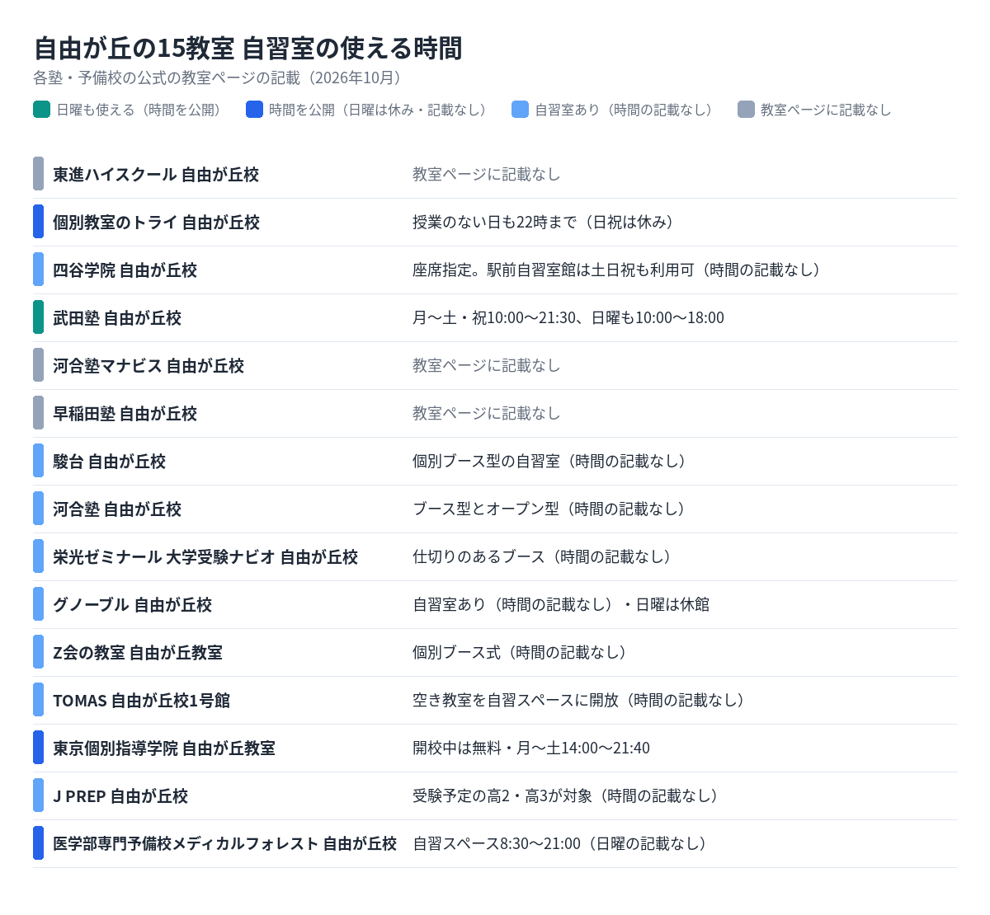Click detail 空き教室を自習スペースに開放

516,700
